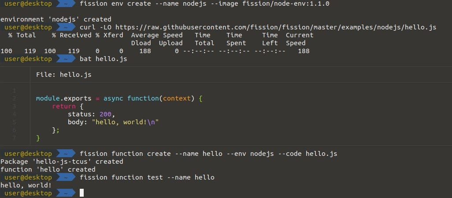Click '--code hello.js' argument

308,154
